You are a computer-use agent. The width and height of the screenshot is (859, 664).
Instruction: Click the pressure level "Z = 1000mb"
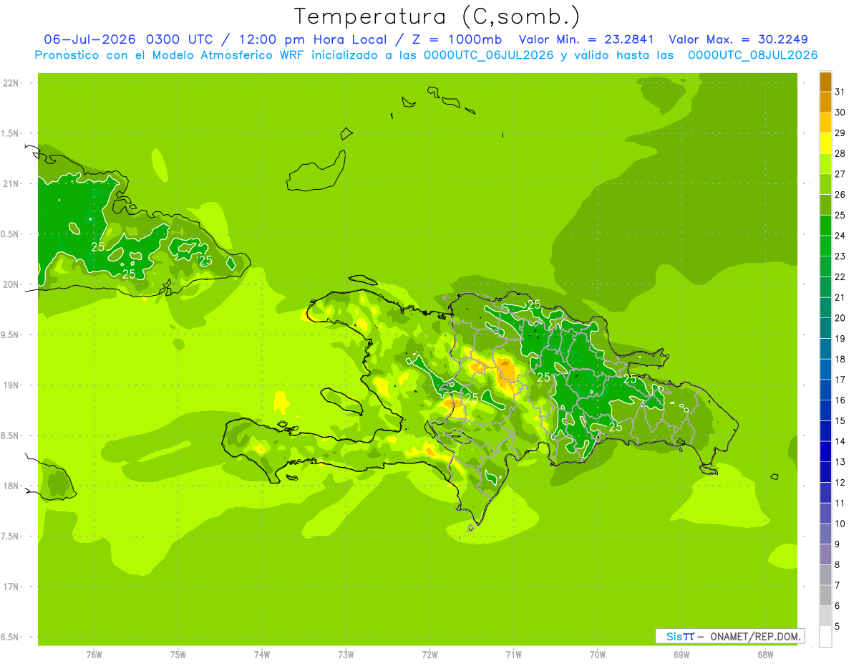[457, 39]
